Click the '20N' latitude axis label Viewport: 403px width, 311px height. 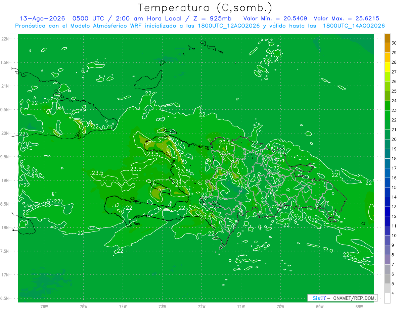[6, 133]
